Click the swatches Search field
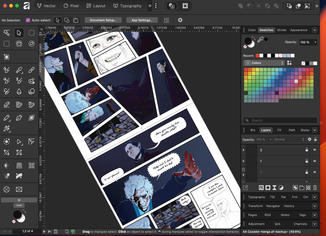 point(280,120)
